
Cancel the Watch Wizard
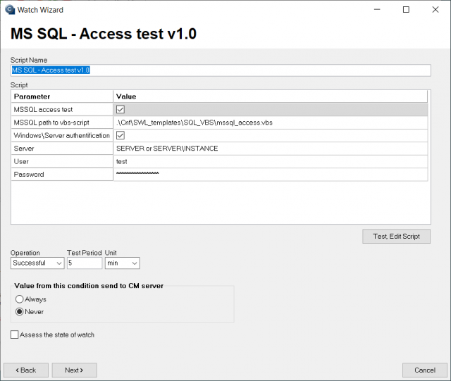point(425,370)
